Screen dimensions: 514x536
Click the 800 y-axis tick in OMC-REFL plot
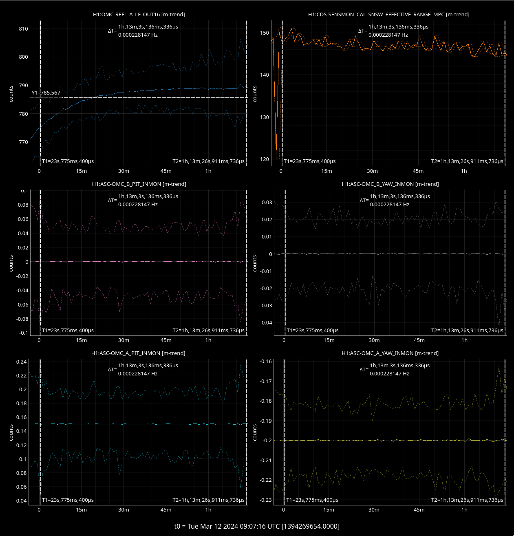[x=23, y=57]
